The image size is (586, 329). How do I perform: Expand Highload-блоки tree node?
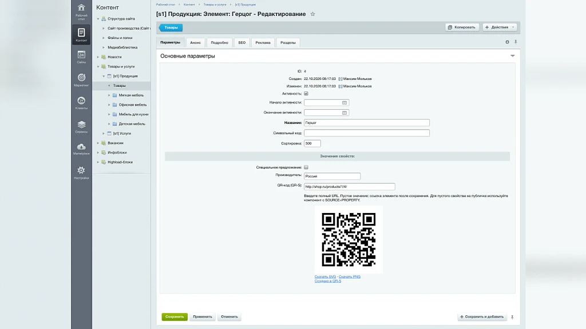click(98, 162)
